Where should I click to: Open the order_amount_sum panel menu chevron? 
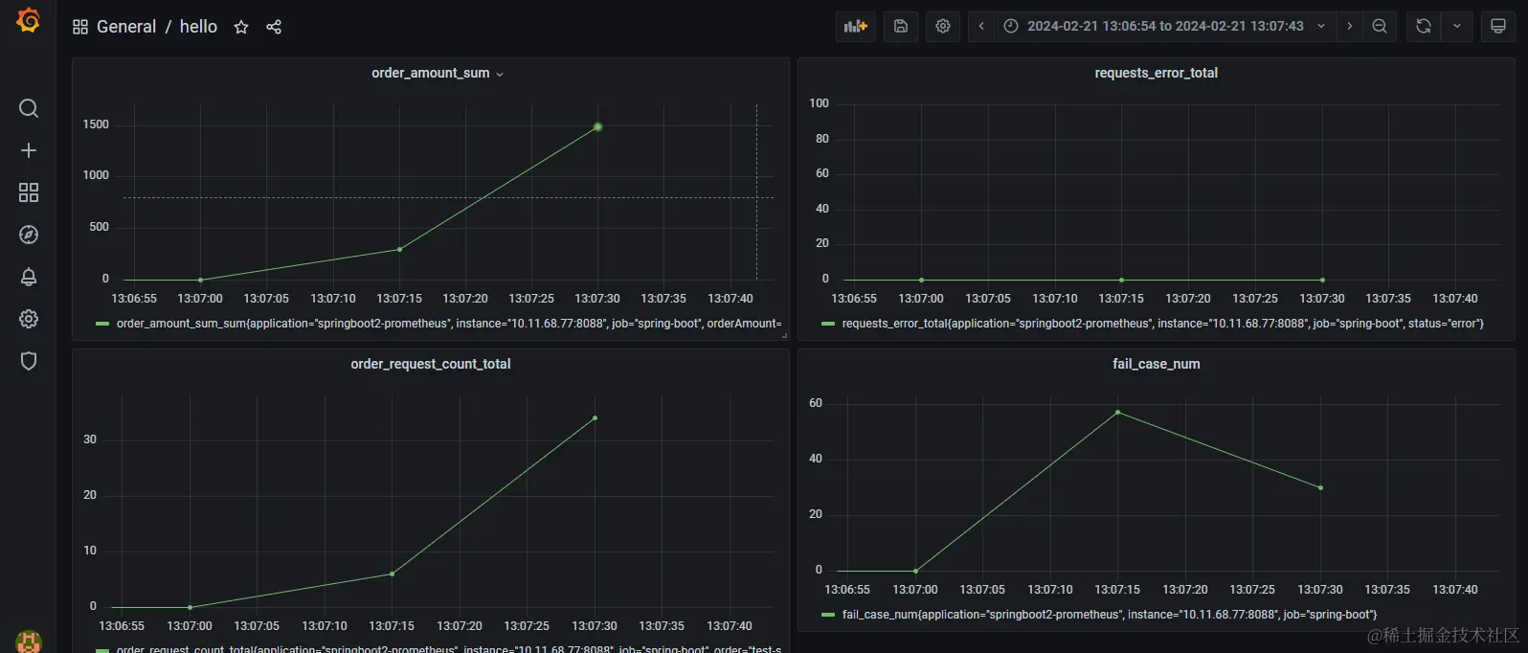pyautogui.click(x=500, y=74)
